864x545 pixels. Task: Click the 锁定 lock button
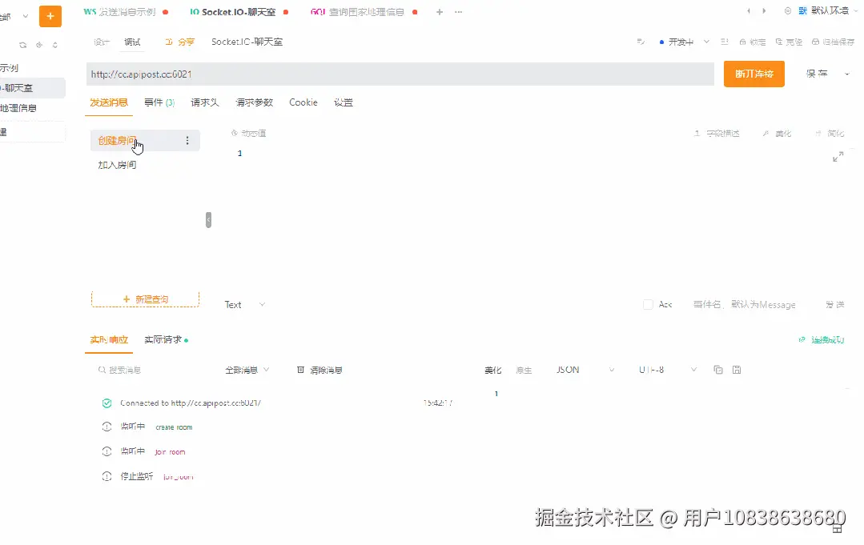pos(753,42)
